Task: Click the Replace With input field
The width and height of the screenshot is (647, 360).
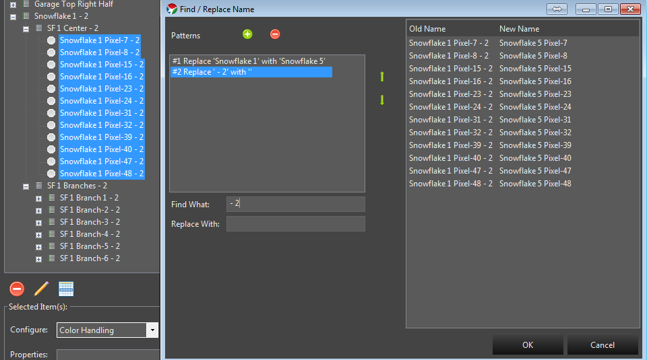Action: tap(295, 223)
